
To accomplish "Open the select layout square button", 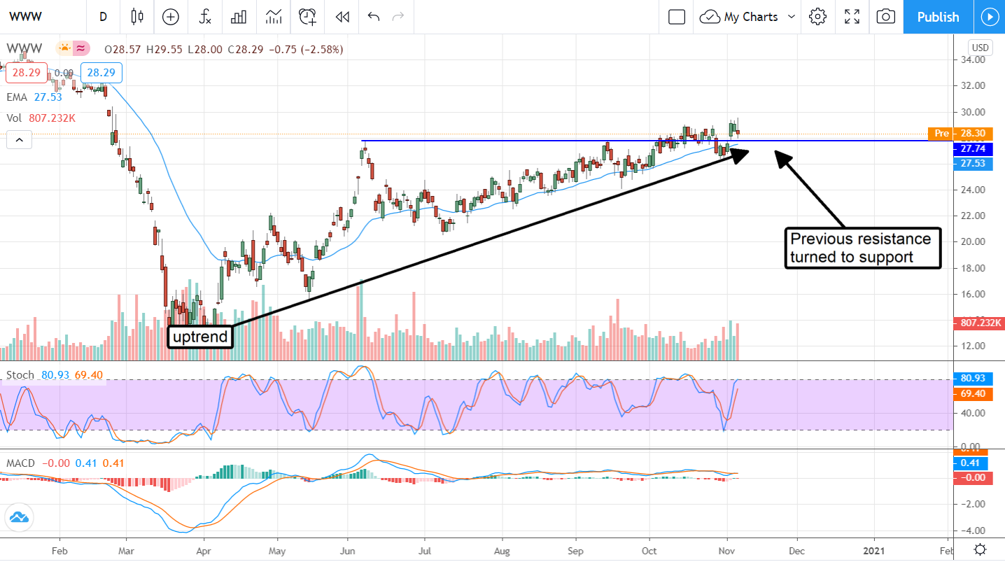I will point(676,17).
